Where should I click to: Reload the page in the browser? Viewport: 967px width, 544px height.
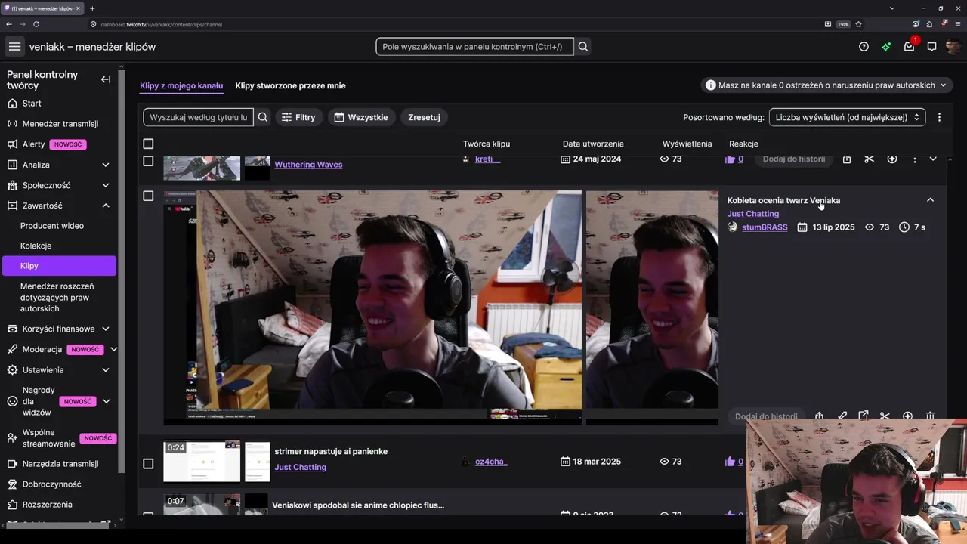36,24
